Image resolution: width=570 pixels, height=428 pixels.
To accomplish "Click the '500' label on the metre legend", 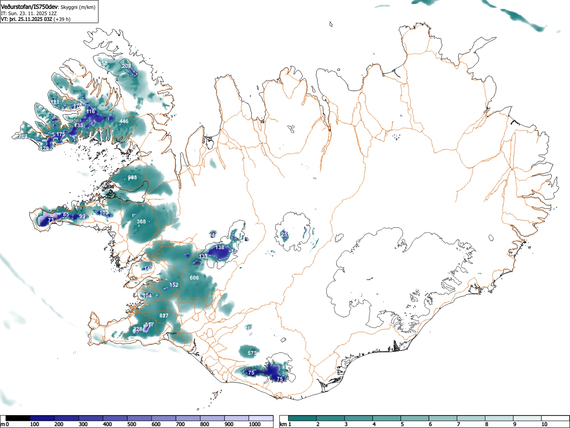I will click(x=132, y=424).
